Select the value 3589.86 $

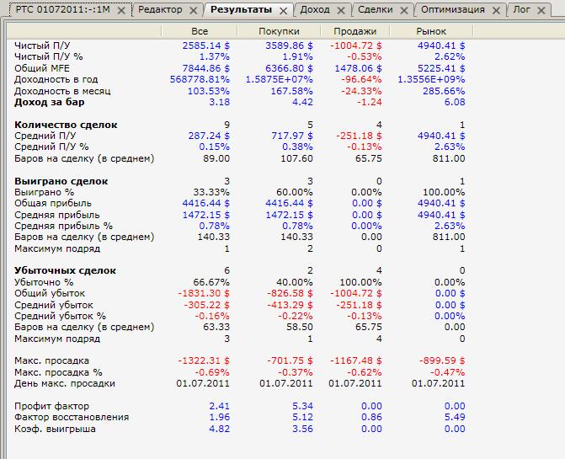[x=289, y=45]
